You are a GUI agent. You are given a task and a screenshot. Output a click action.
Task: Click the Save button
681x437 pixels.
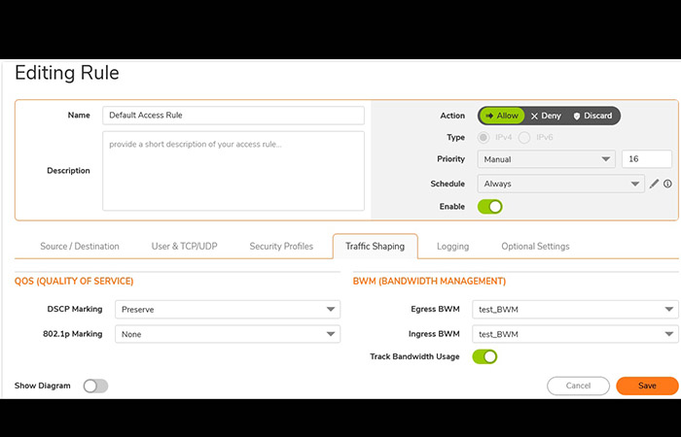point(647,386)
